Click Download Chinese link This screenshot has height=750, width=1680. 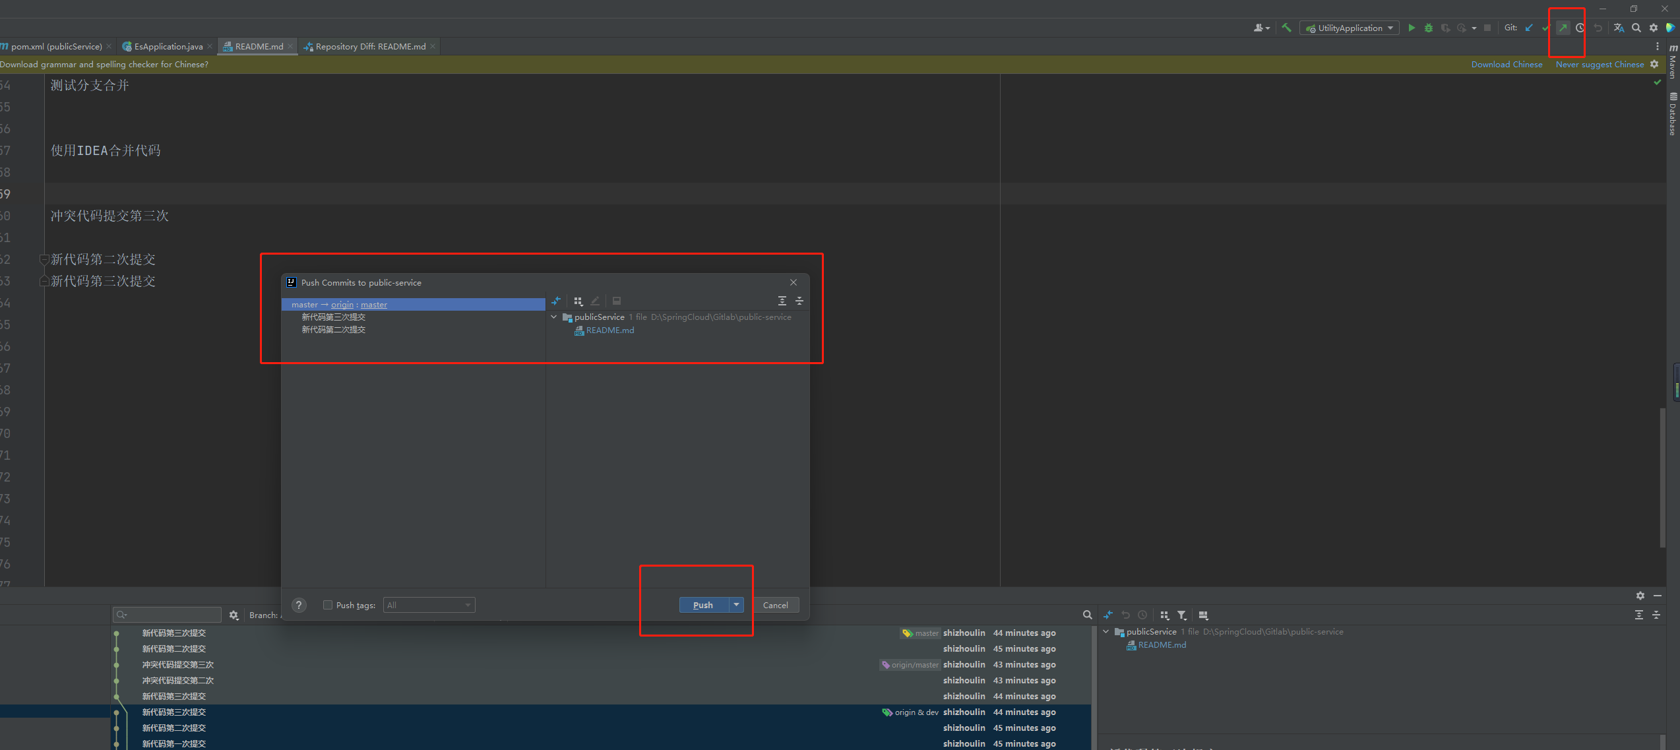pyautogui.click(x=1507, y=64)
